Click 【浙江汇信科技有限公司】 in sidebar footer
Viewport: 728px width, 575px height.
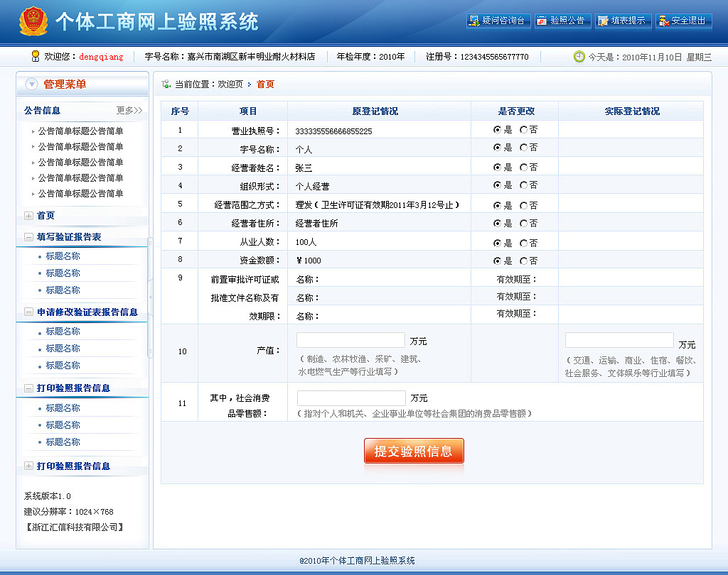pyautogui.click(x=75, y=527)
